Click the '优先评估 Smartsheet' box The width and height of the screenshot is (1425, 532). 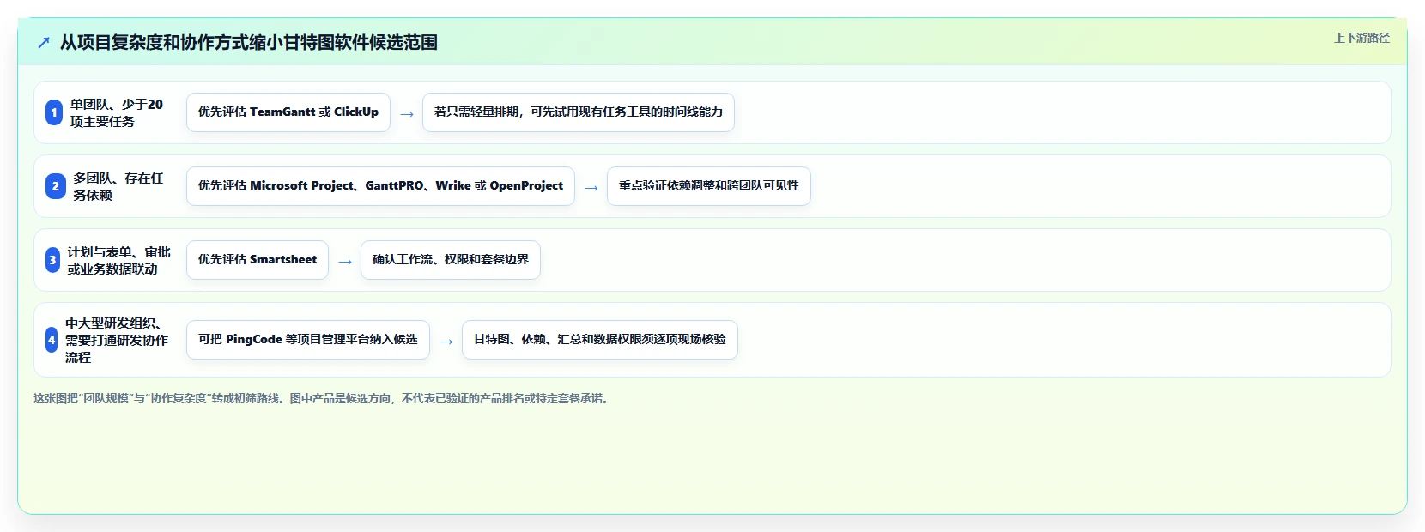pyautogui.click(x=258, y=260)
